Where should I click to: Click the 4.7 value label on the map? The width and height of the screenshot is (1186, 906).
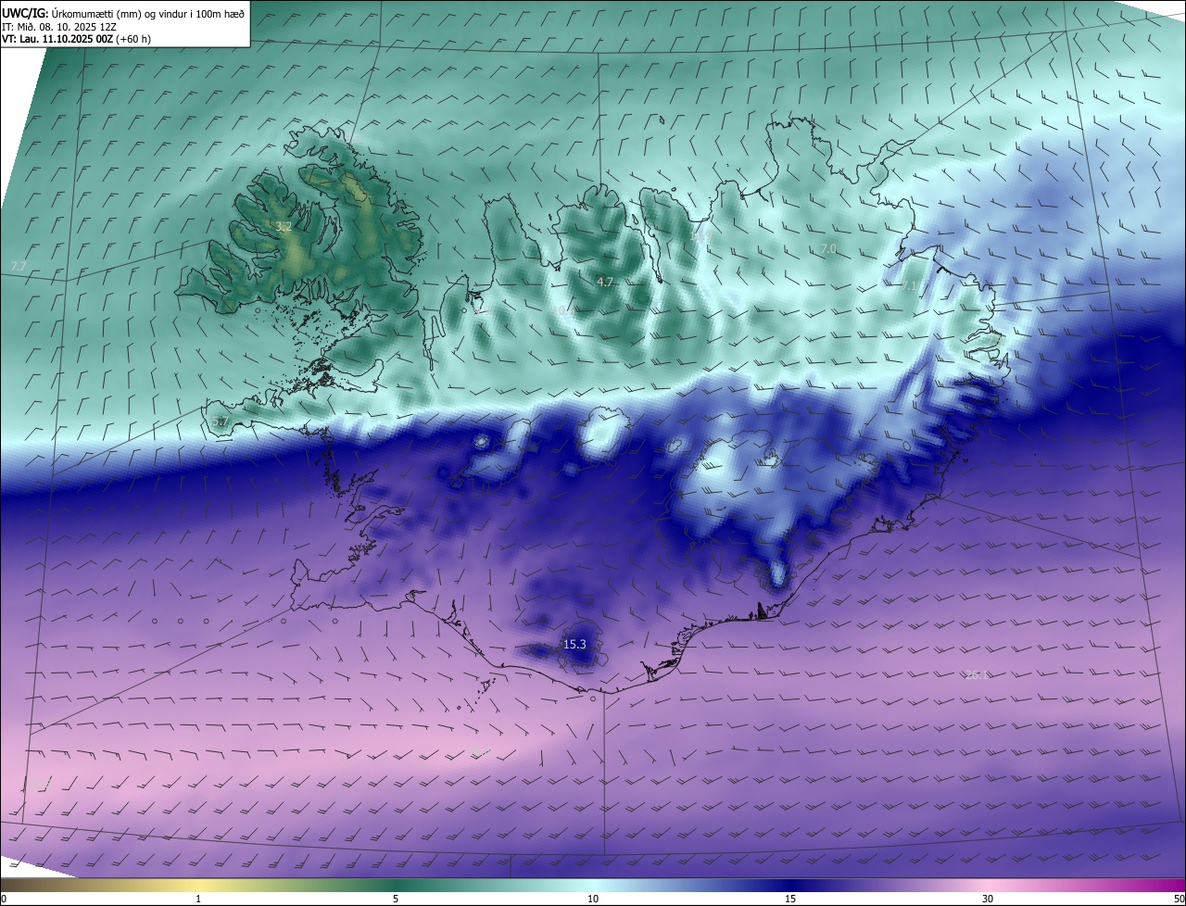(x=605, y=282)
